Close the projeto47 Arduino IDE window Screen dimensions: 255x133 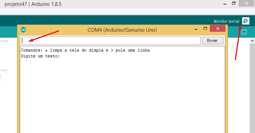[247, 3]
